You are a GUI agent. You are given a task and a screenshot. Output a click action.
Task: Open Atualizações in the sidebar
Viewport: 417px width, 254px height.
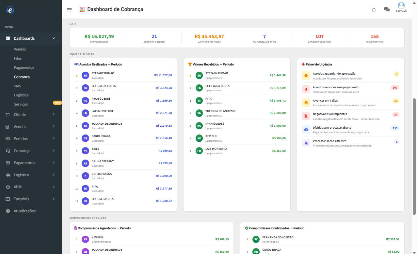pyautogui.click(x=24, y=211)
